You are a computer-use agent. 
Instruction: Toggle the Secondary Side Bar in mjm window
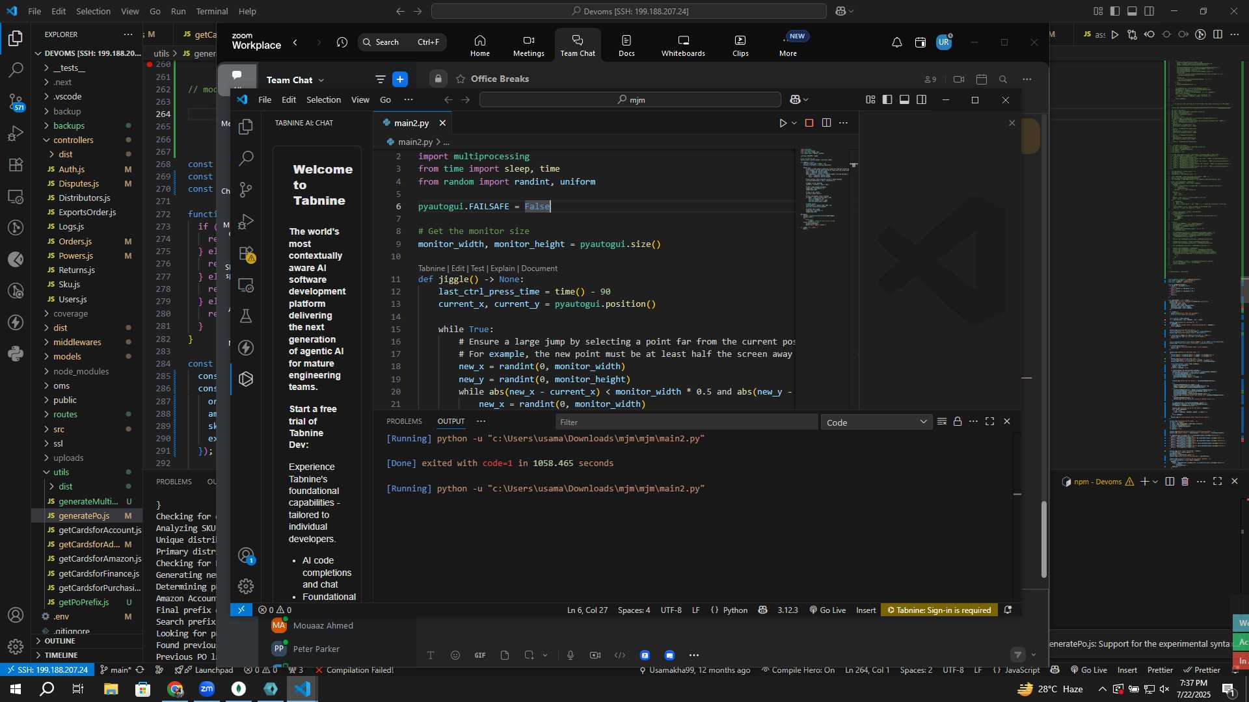pyautogui.click(x=921, y=99)
